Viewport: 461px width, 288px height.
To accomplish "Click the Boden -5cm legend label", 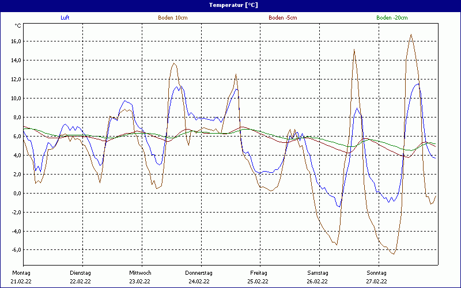I will [283, 18].
